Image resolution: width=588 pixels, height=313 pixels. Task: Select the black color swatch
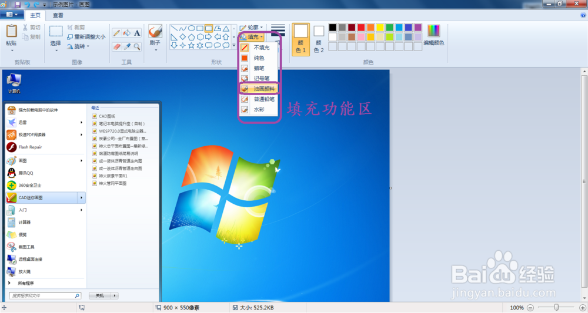point(333,28)
